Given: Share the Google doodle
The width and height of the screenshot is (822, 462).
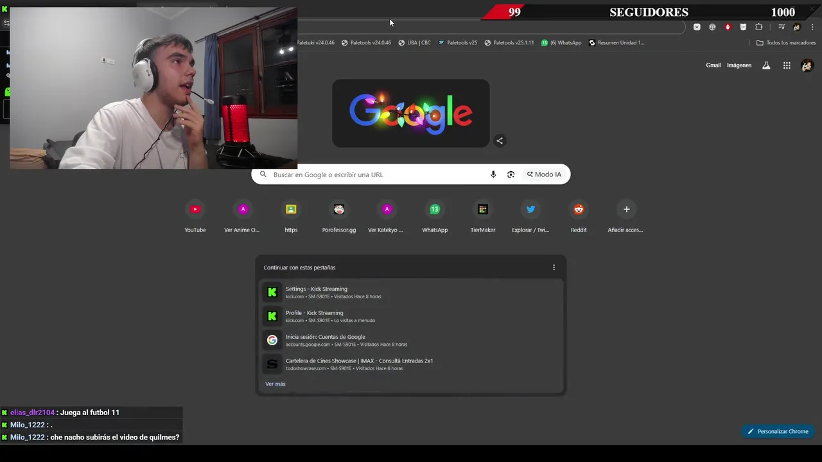Looking at the screenshot, I should click(x=500, y=141).
